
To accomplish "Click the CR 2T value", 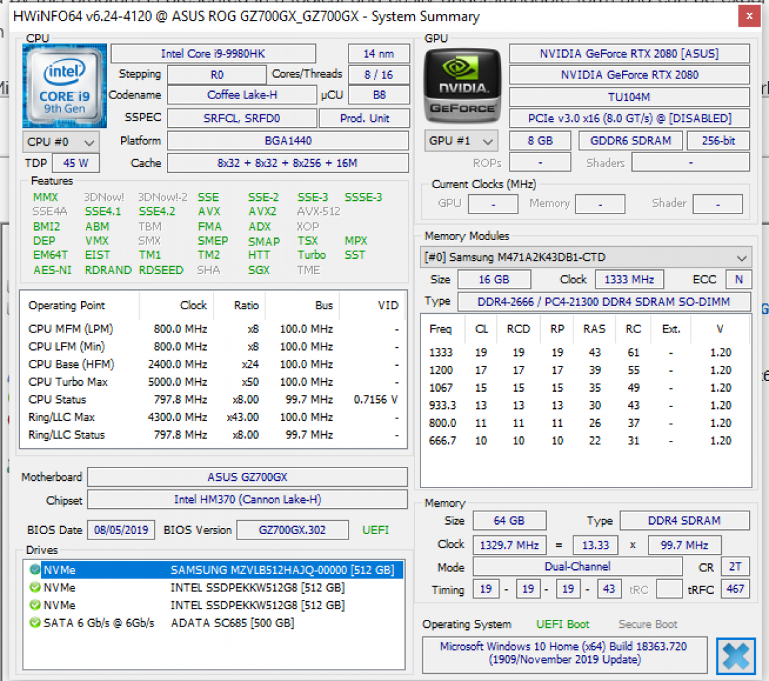I will click(x=734, y=567).
